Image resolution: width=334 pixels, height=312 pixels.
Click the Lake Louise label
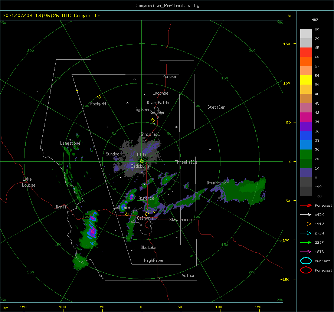[x=29, y=182]
